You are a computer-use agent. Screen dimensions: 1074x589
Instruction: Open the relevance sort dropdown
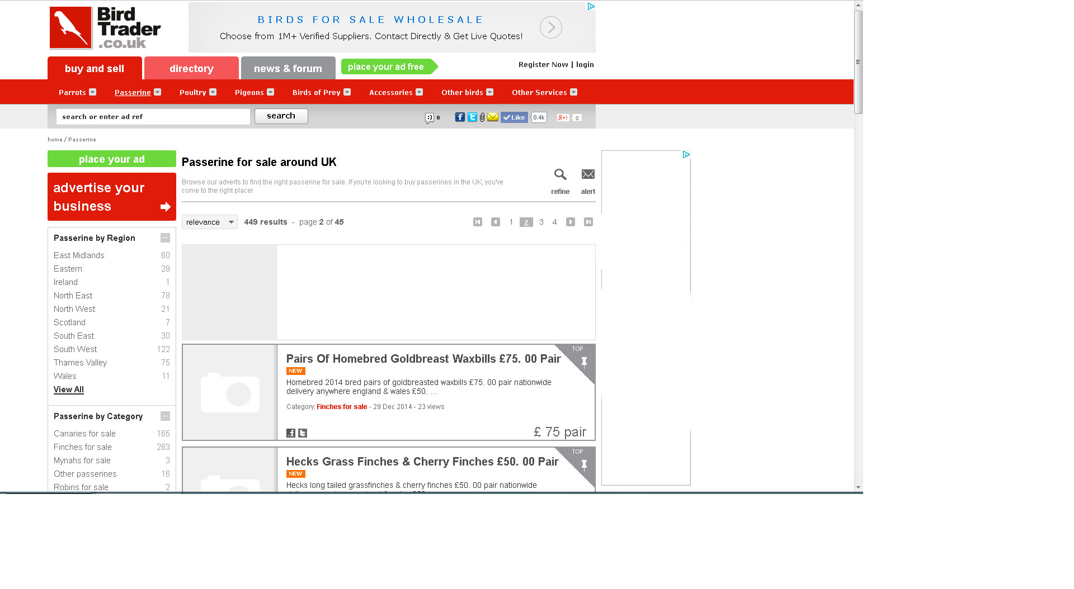(x=209, y=222)
